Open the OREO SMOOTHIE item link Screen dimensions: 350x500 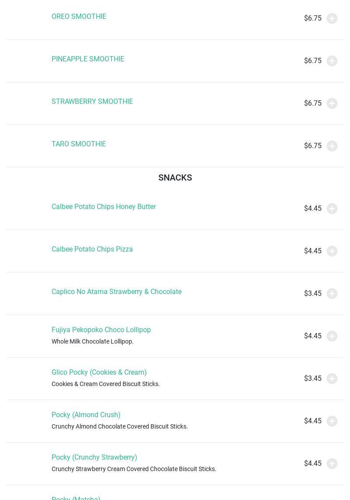coord(79,17)
